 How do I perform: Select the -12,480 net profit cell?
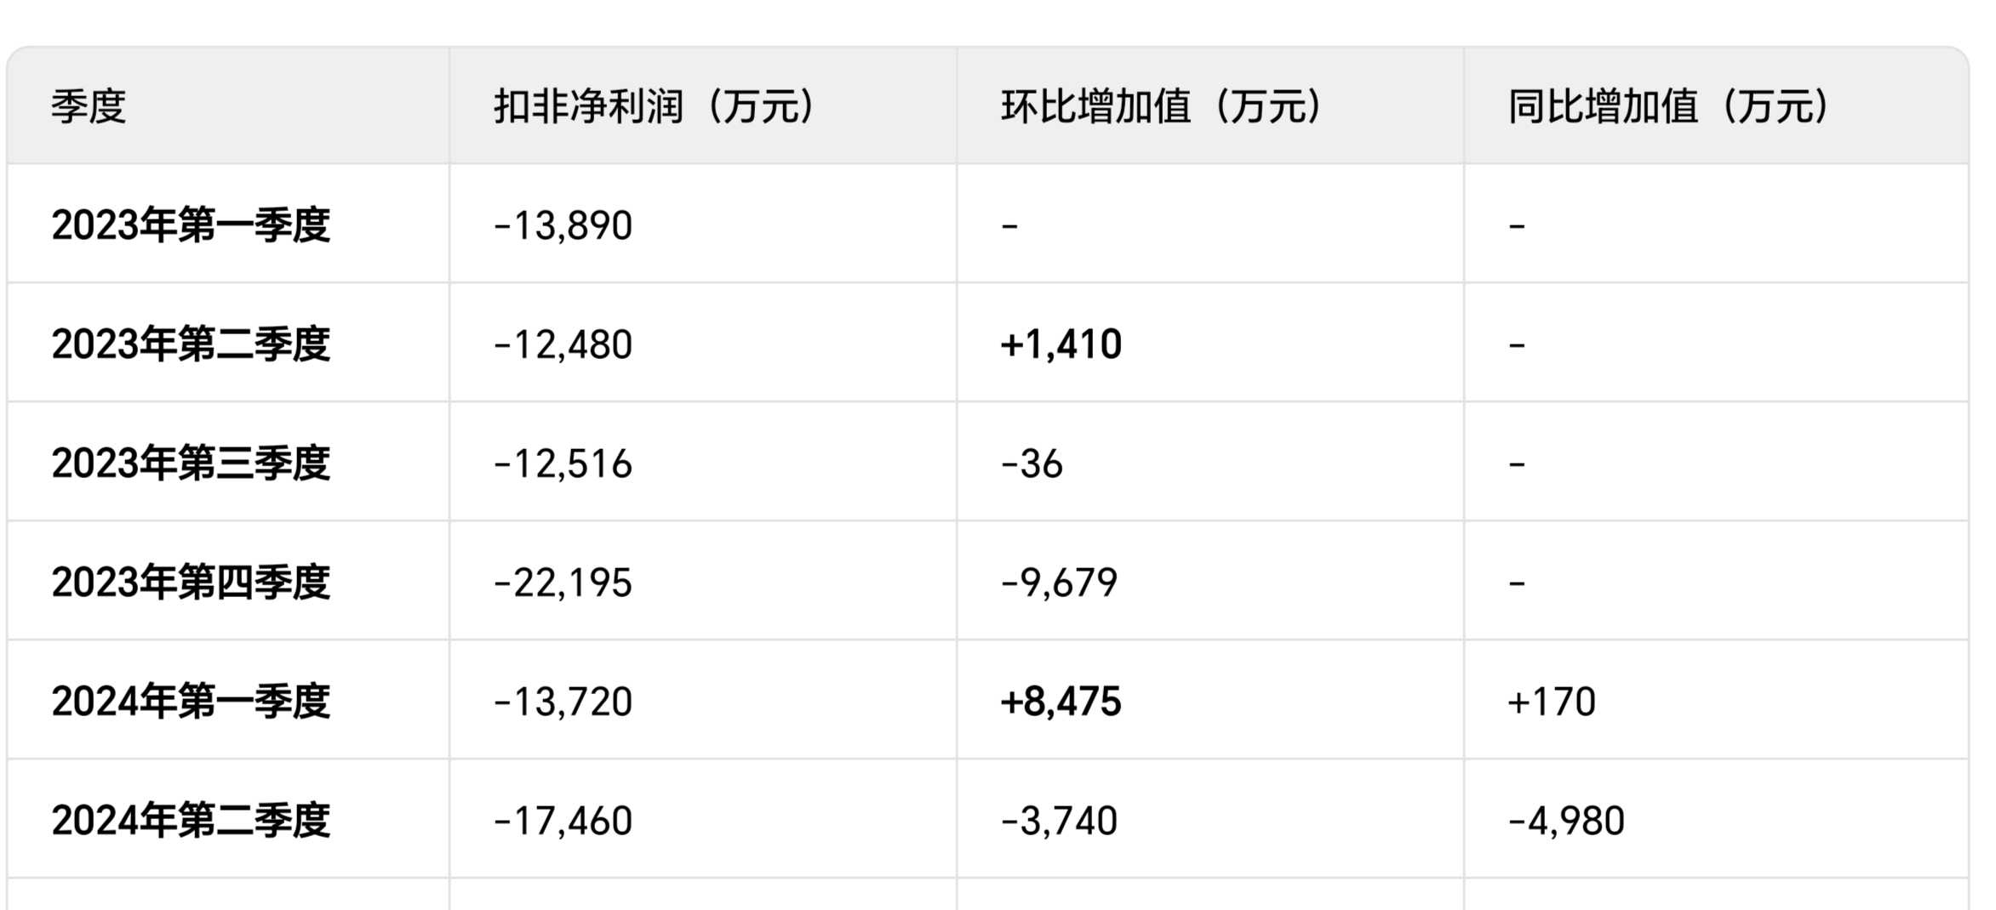tap(563, 344)
